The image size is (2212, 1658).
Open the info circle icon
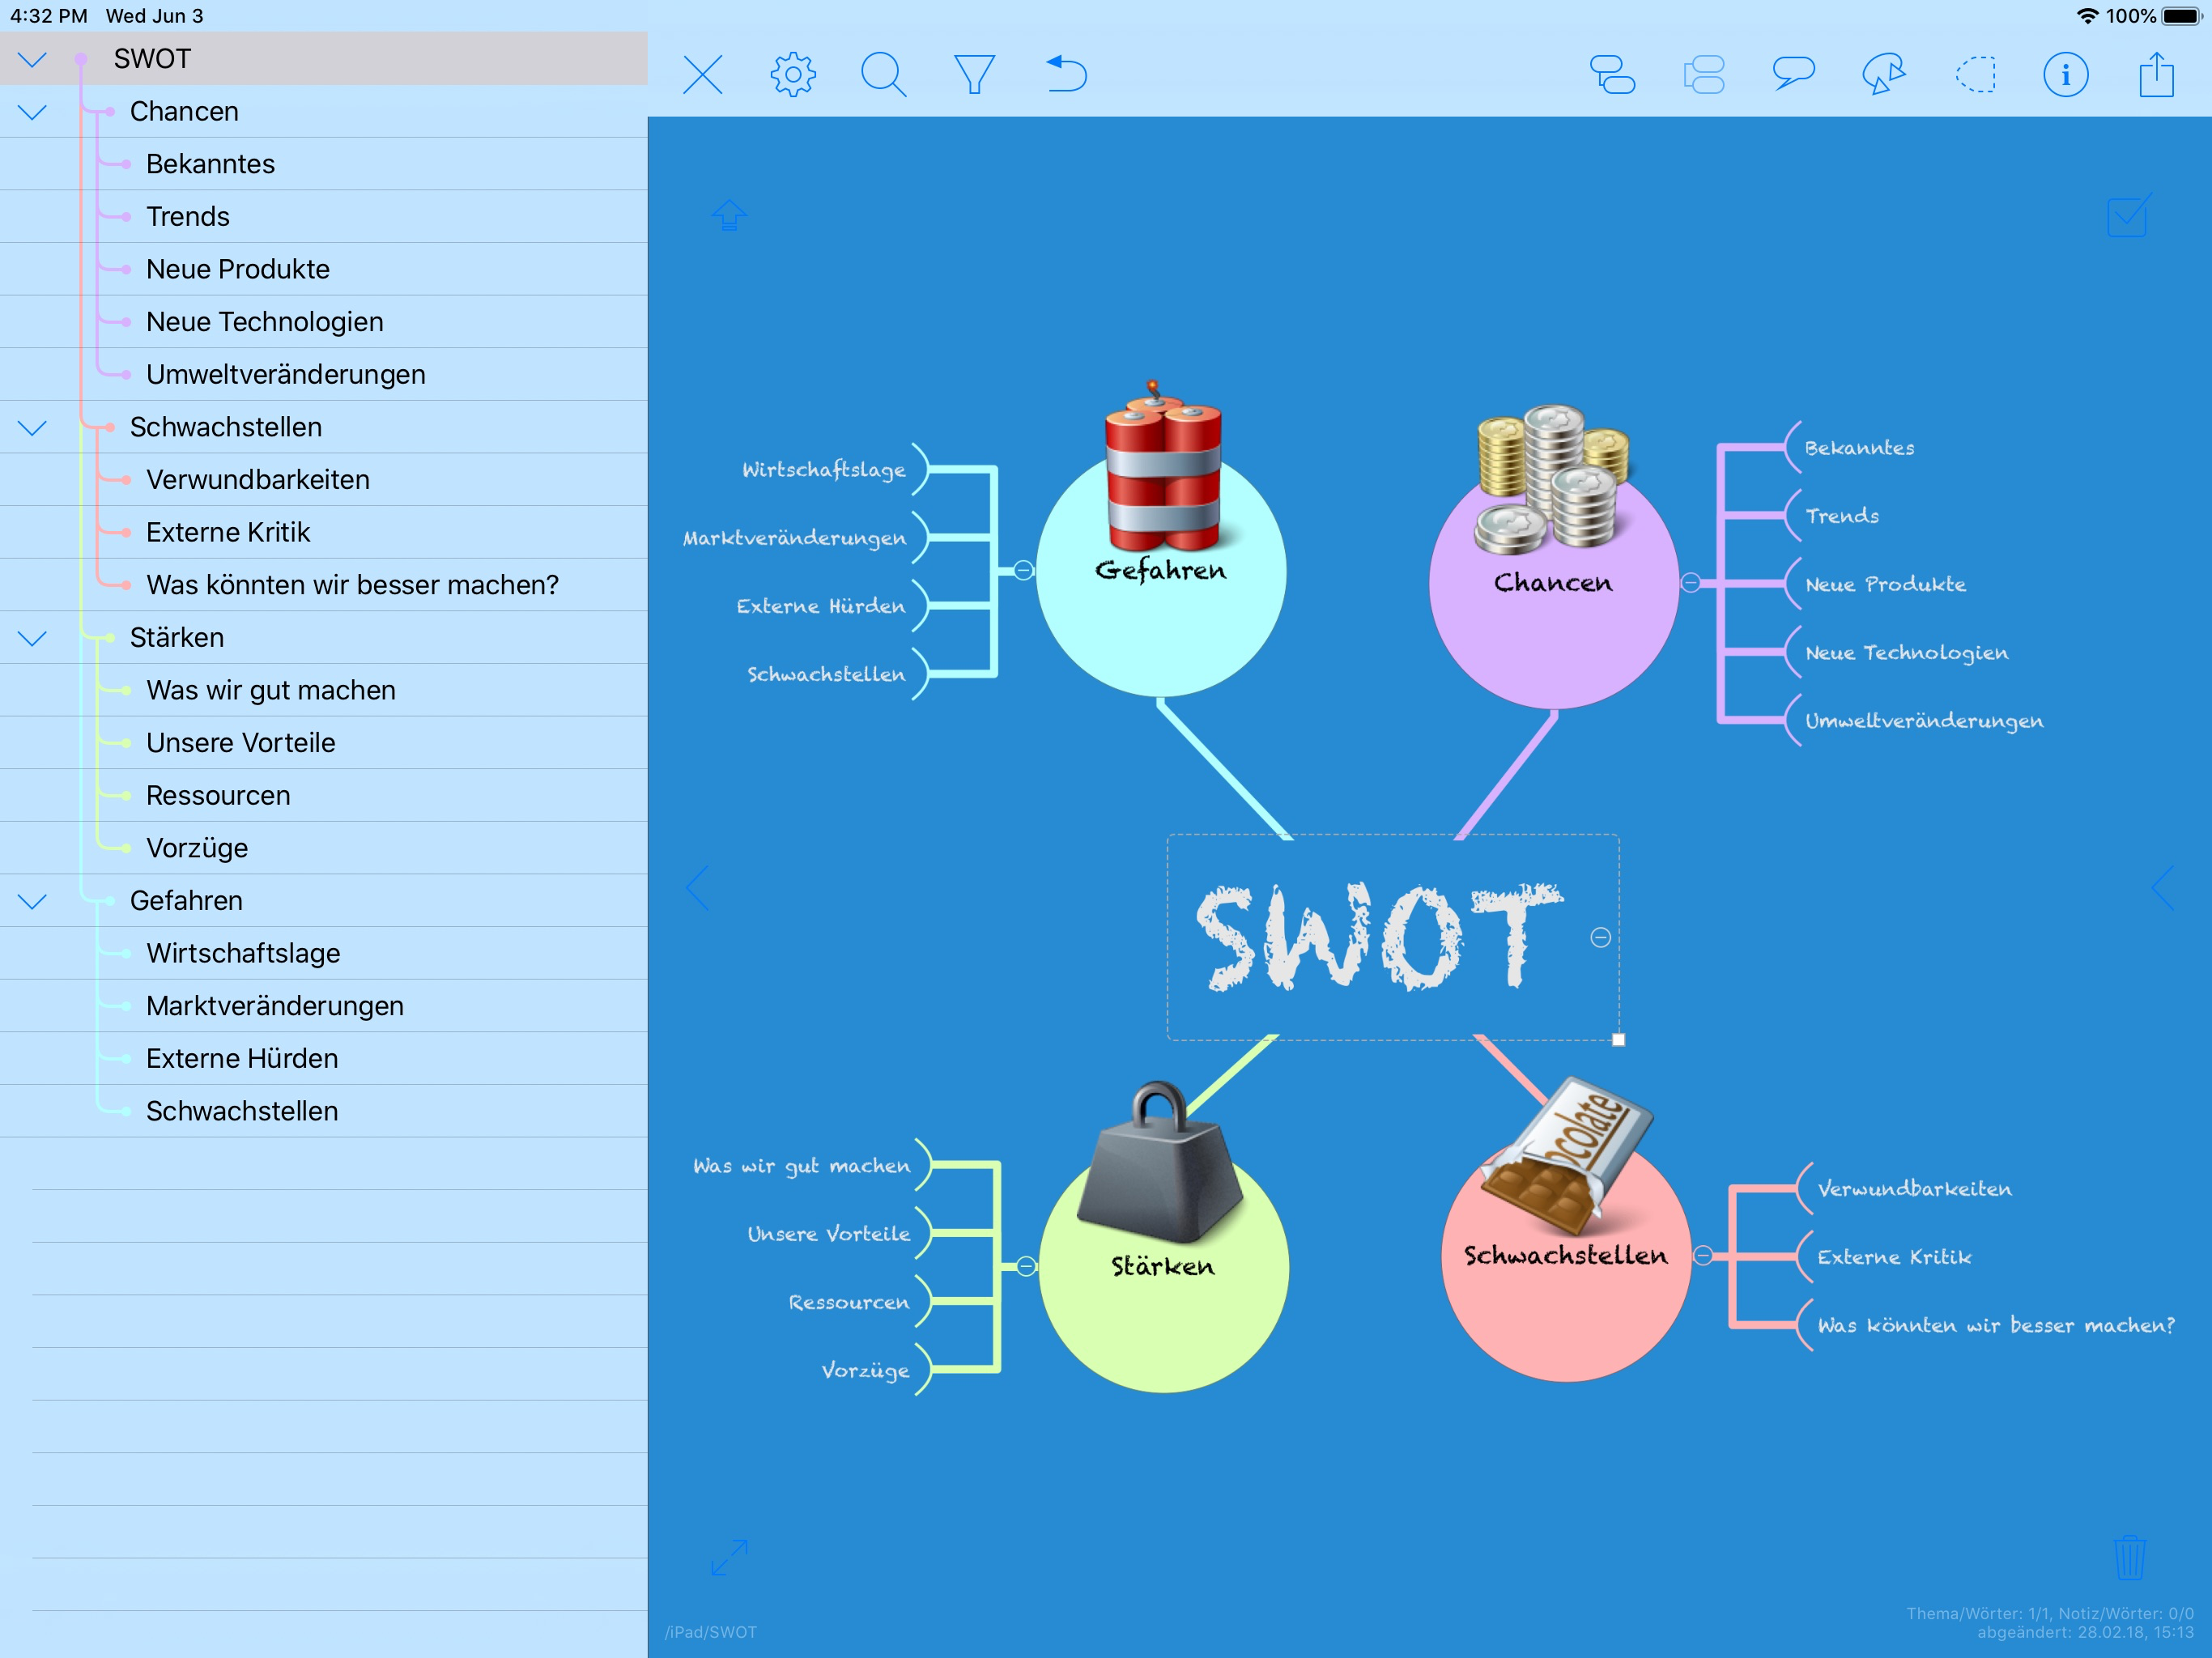point(2065,75)
